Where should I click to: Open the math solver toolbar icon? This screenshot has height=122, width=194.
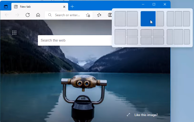[x=110, y=15]
